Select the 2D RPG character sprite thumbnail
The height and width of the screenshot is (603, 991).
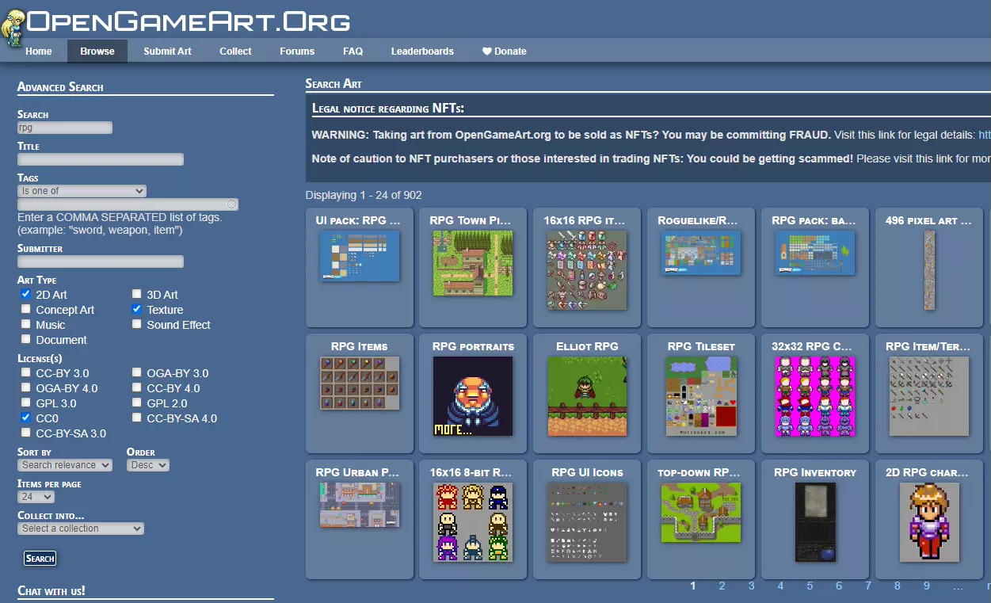coord(928,522)
